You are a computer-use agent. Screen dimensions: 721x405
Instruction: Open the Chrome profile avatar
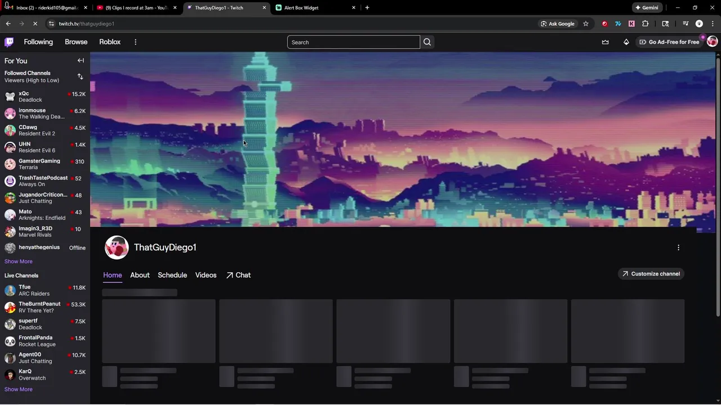(x=699, y=24)
